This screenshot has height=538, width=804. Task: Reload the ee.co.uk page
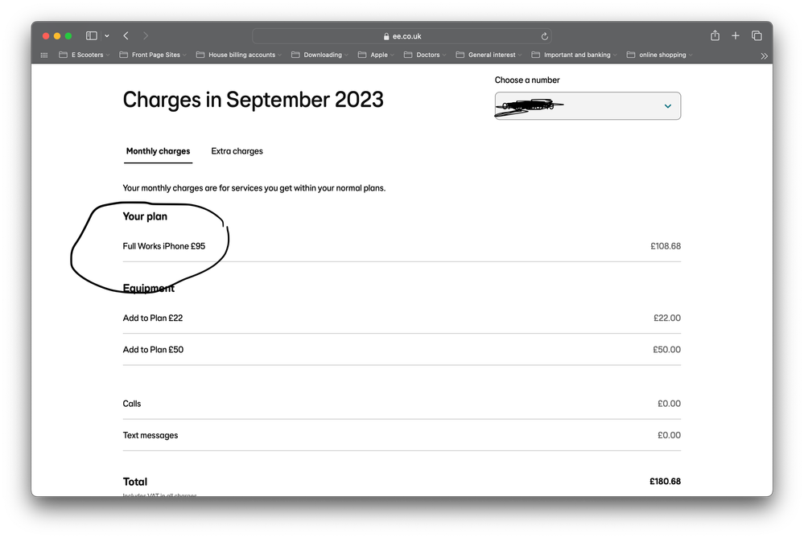(x=545, y=36)
